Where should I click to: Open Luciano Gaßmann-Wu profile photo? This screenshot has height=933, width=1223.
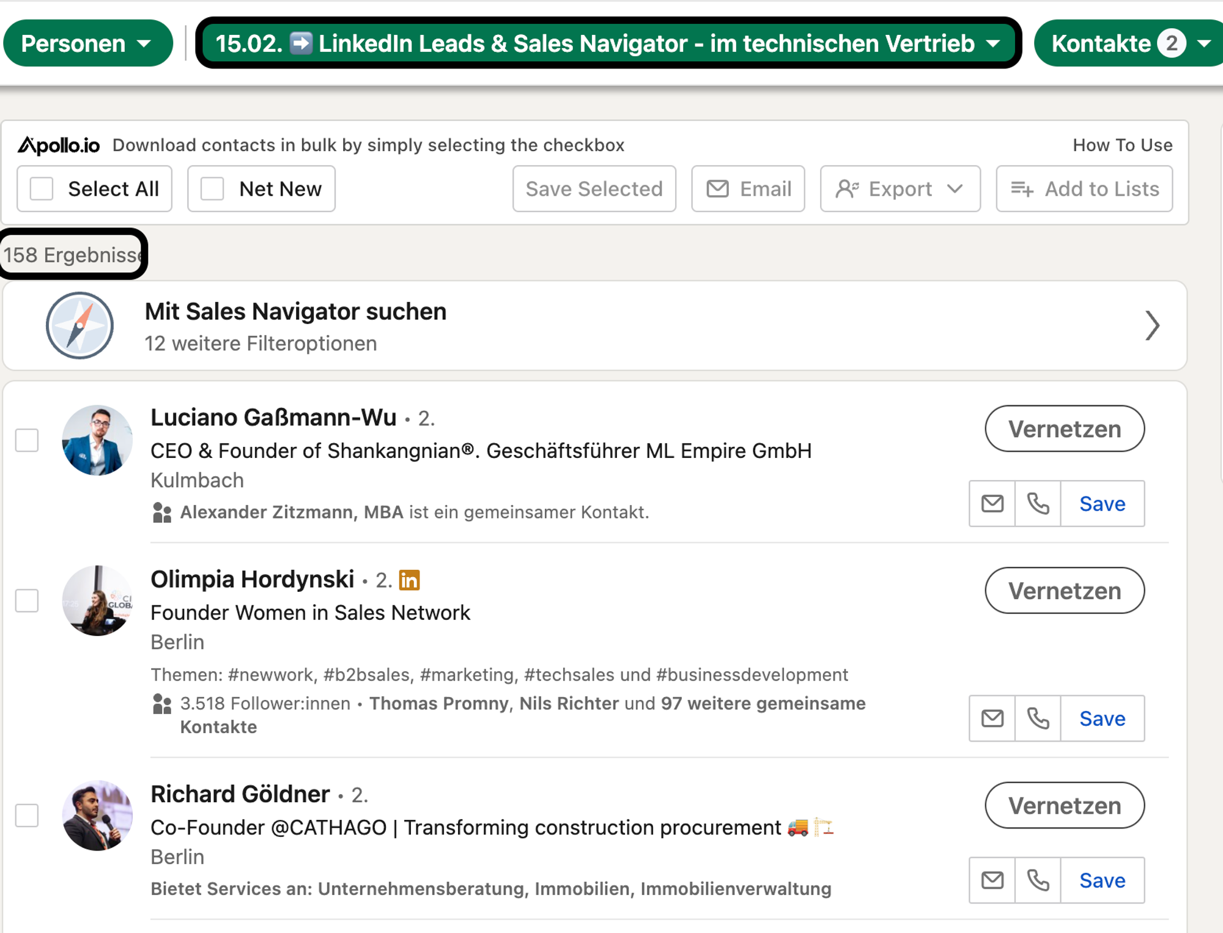[97, 440]
